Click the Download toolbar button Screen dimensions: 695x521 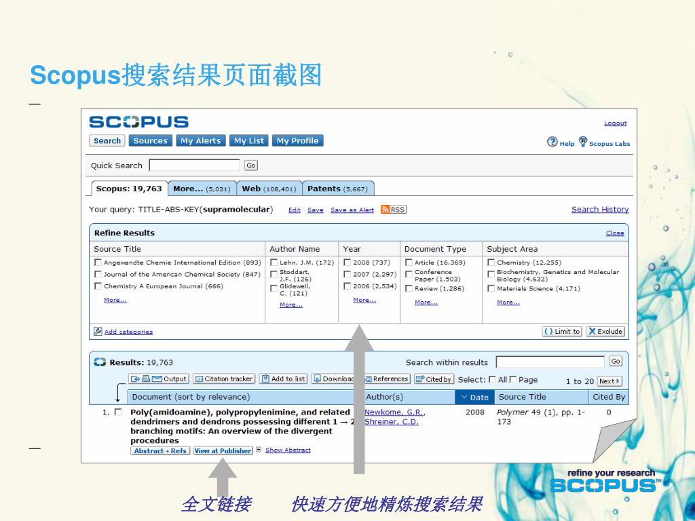(x=333, y=379)
